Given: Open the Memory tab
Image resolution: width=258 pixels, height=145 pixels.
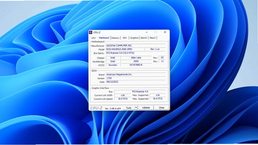Looking at the screenshot, I should click(x=115, y=38).
